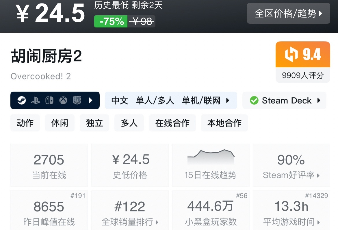Click the Epic Games platform icon
The image size is (338, 230).
[77, 101]
